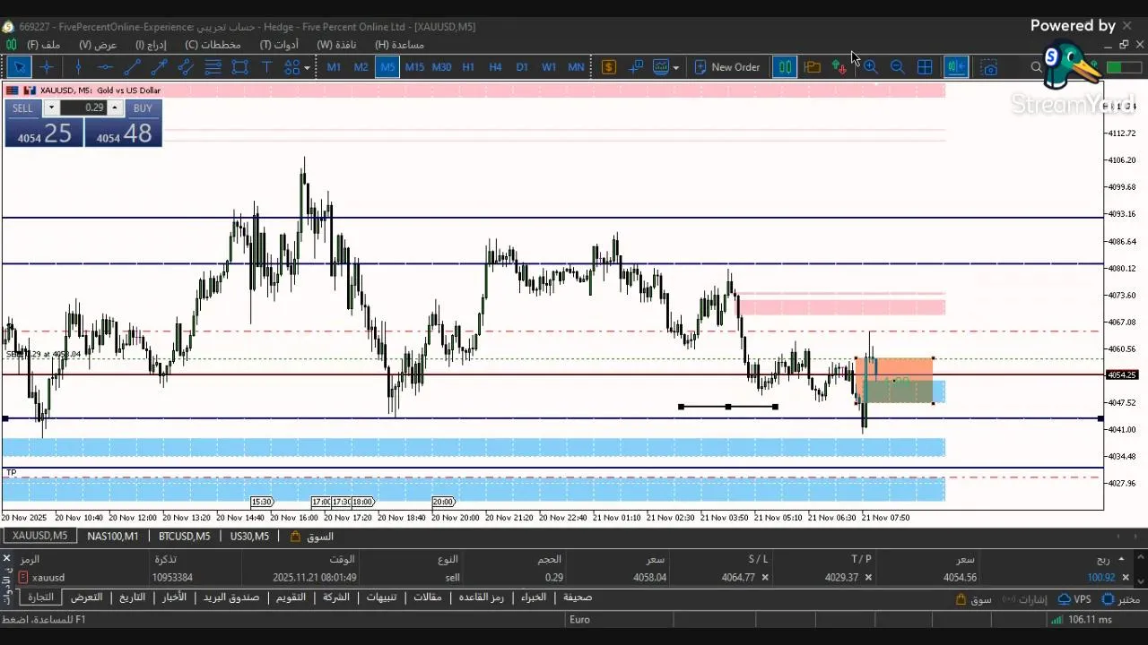This screenshot has width=1148, height=645.
Task: Decrease lot size with down arrow
Action: tap(51, 108)
